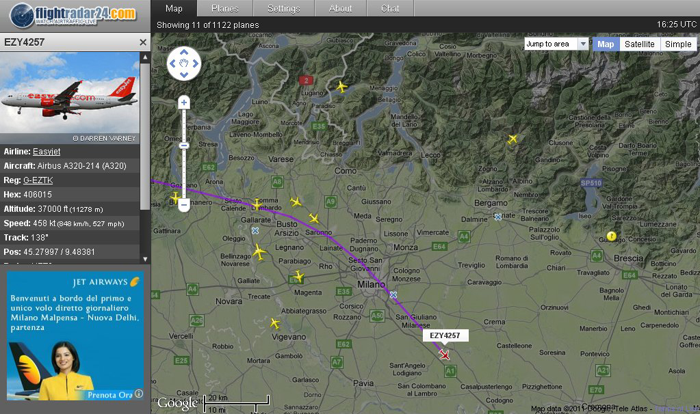This screenshot has width=700, height=414.
Task: Click the Brescia city label
Action: coord(629,258)
